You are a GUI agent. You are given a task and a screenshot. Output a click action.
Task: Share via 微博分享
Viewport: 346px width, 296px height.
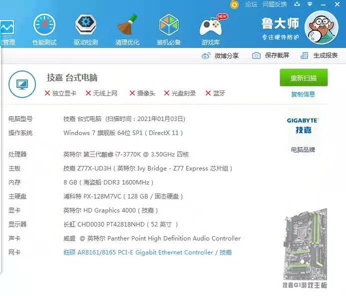point(220,55)
